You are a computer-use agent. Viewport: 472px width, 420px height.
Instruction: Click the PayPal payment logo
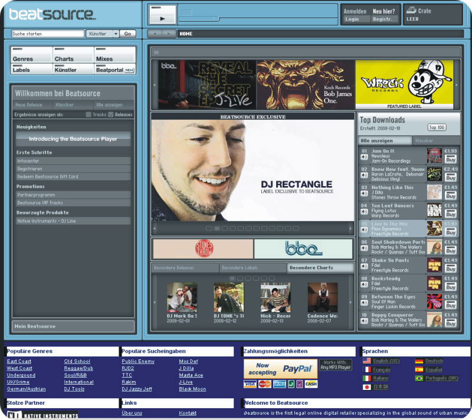pos(280,368)
